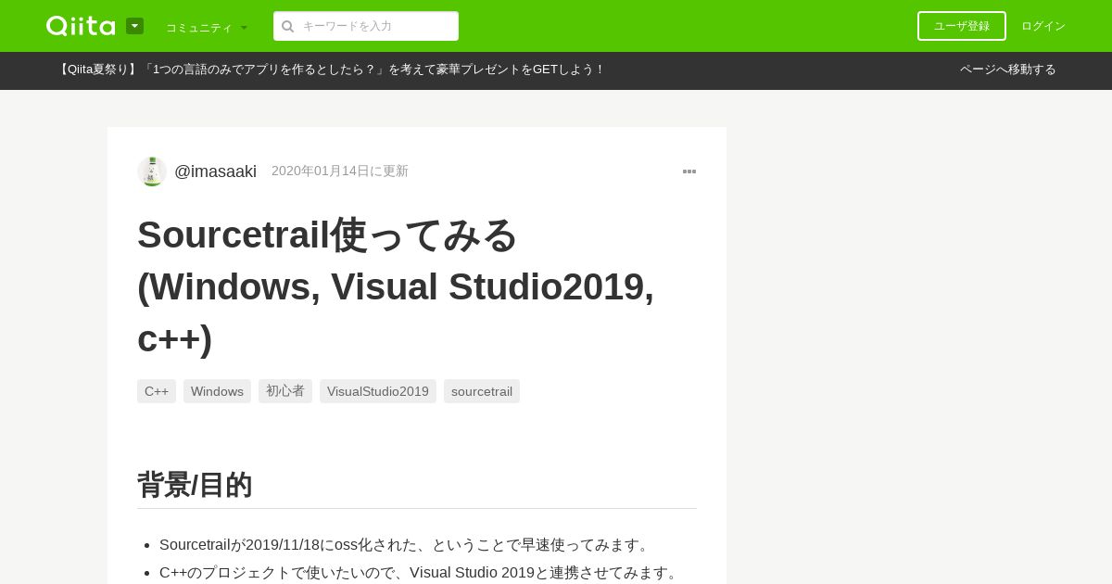Open the @imasaaki author profile

(x=215, y=171)
